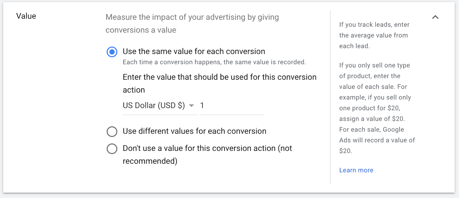Collapse the Value section with the chevron
This screenshot has width=459, height=198.
435,17
